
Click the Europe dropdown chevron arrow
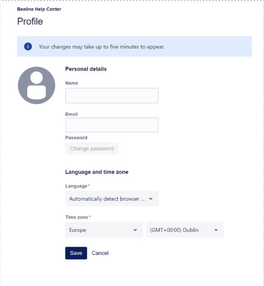click(x=135, y=230)
